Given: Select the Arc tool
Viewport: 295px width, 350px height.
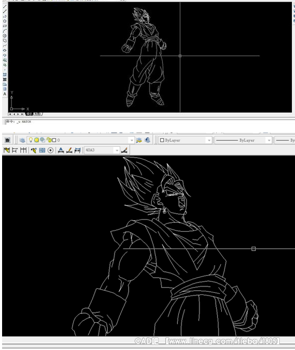Looking at the screenshot, I should (5, 31).
